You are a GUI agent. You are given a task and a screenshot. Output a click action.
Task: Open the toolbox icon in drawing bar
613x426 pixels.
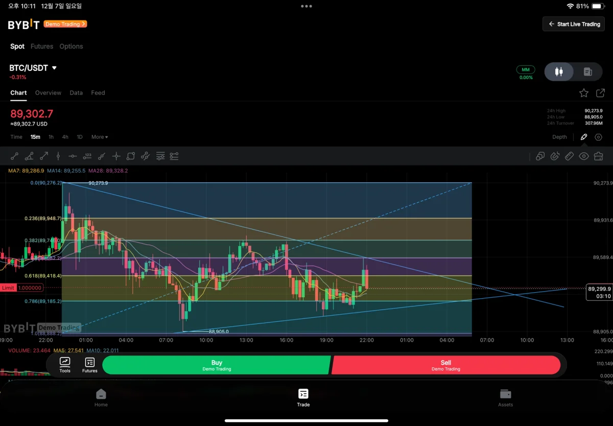point(598,156)
